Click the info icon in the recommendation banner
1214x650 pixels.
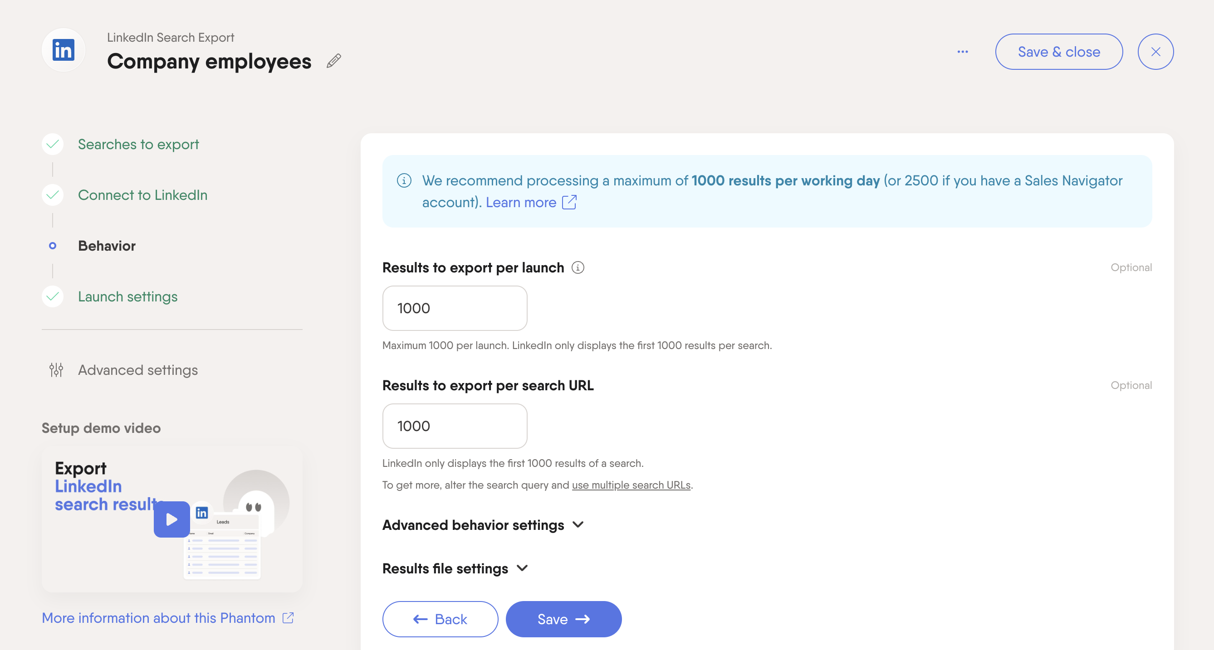[404, 180]
